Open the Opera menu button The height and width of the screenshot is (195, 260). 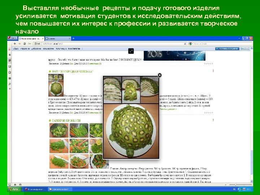[13, 38]
